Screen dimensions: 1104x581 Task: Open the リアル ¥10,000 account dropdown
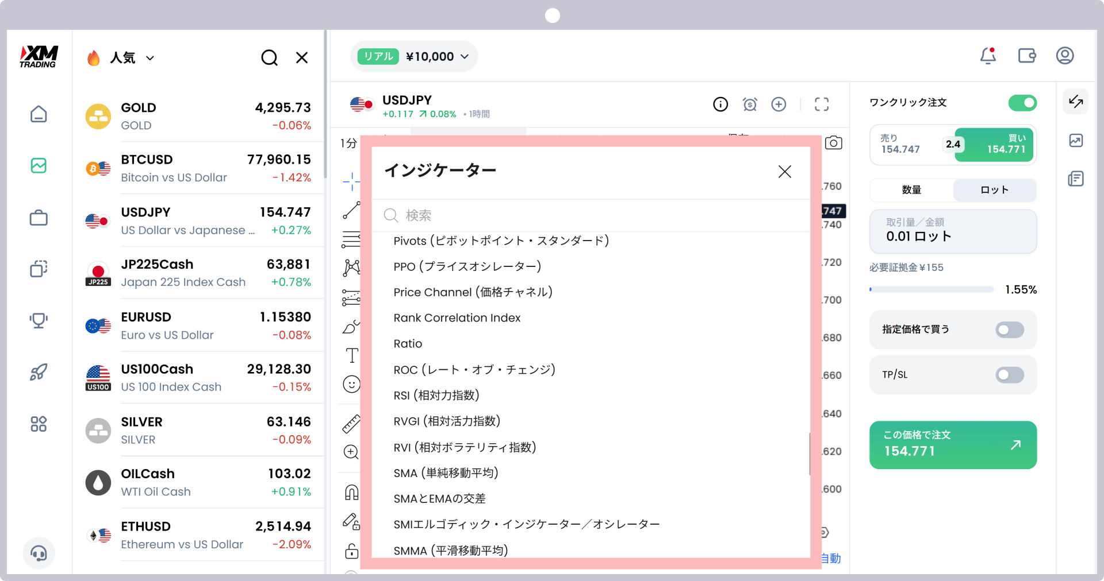414,56
